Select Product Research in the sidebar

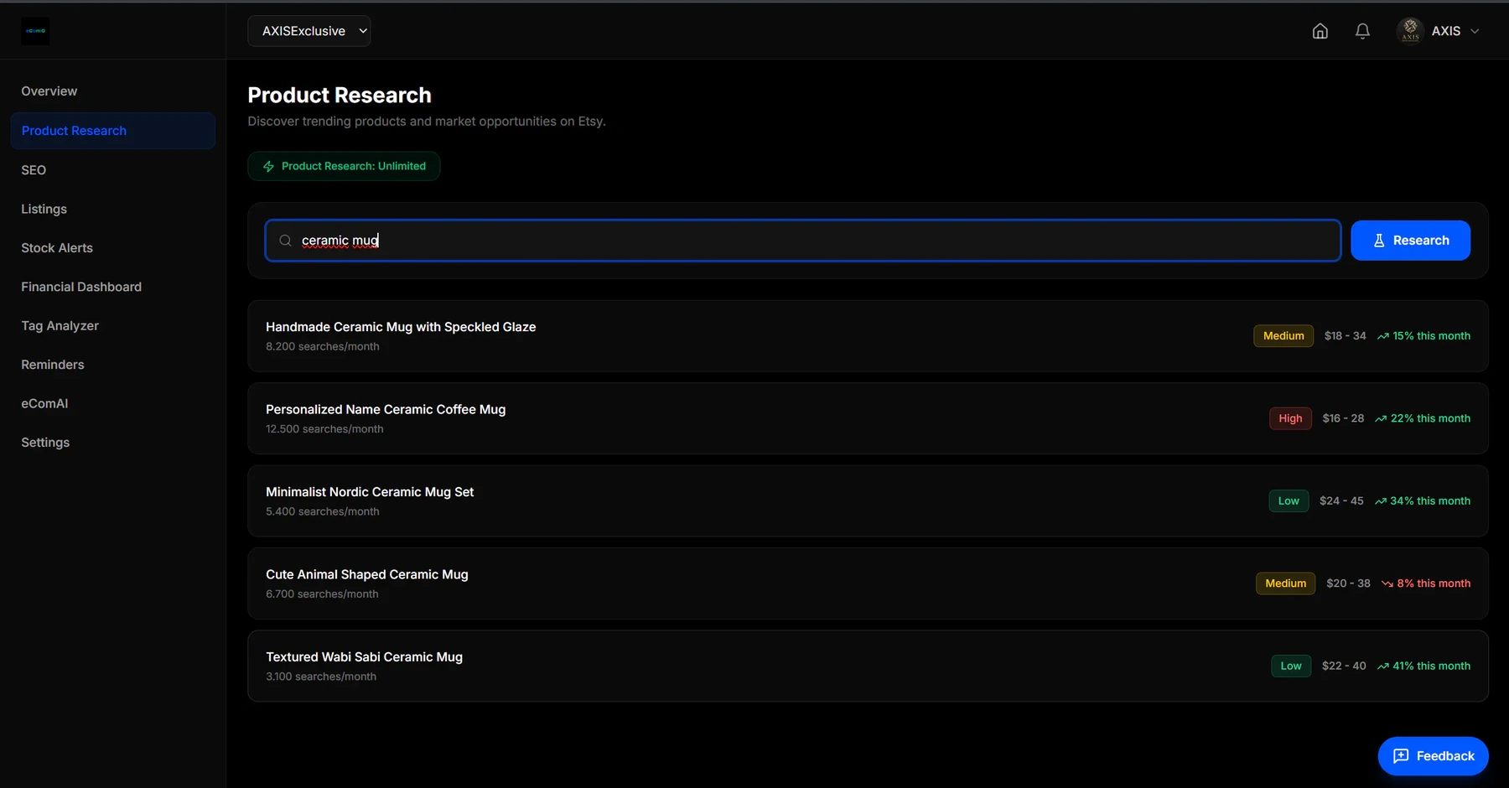113,131
